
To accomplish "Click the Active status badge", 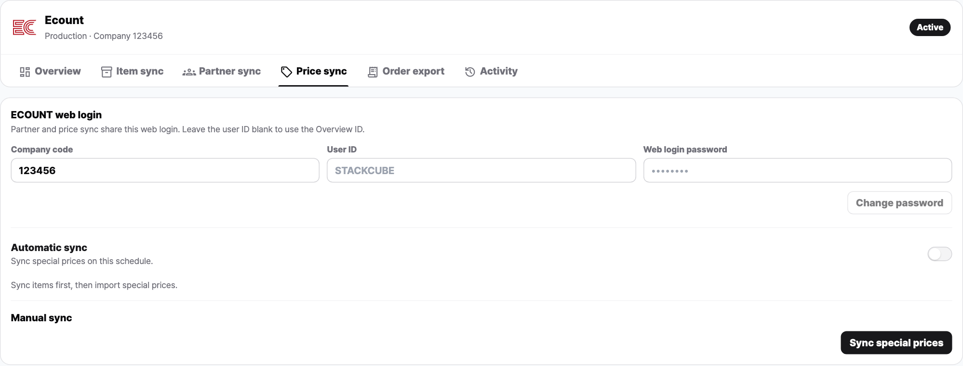I will tap(930, 27).
